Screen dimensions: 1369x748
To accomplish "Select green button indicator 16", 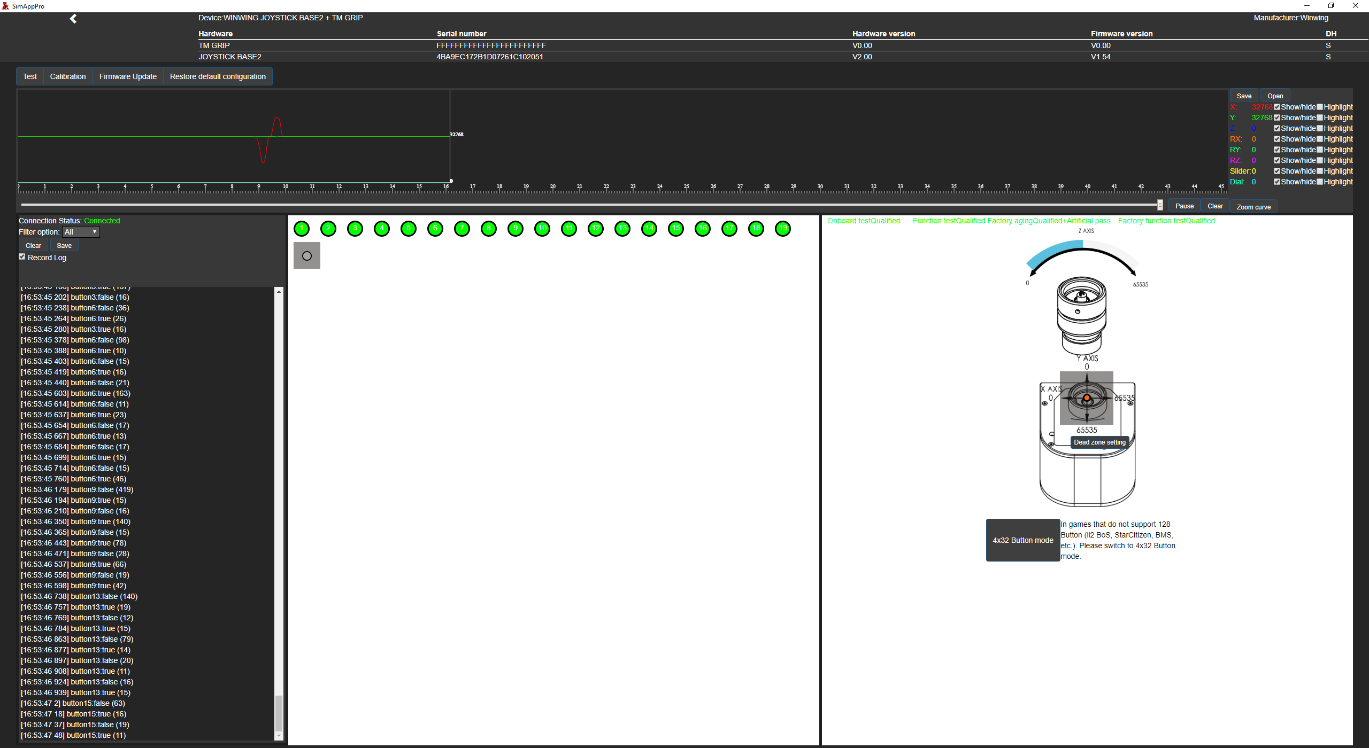I will click(x=703, y=229).
